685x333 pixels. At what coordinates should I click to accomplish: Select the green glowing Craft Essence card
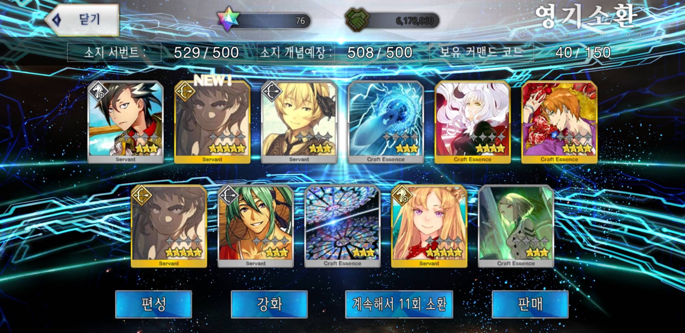coord(516,226)
